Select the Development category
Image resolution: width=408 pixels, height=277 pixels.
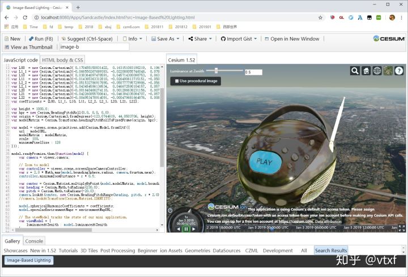tap(278, 250)
